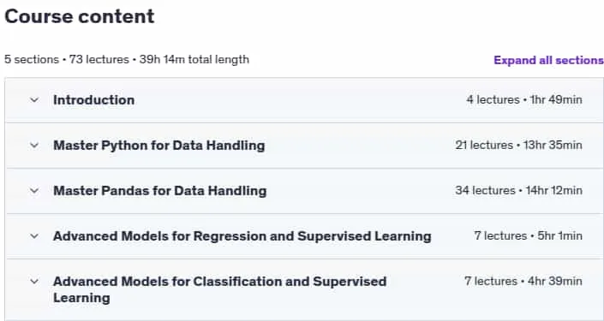Select Advanced Models for Regression title
The height and width of the screenshot is (321, 604).
242,236
